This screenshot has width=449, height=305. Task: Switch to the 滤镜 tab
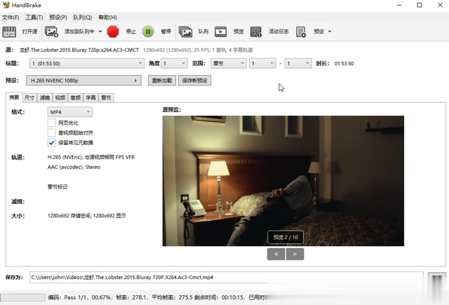[x=45, y=98]
